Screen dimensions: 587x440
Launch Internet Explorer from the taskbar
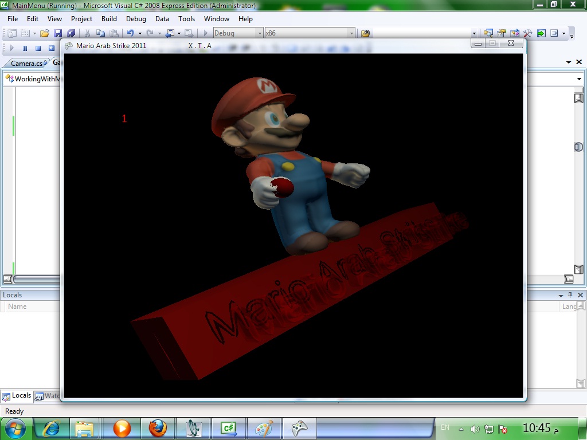tap(52, 429)
